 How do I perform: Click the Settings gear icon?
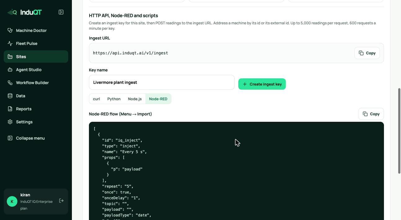10,122
